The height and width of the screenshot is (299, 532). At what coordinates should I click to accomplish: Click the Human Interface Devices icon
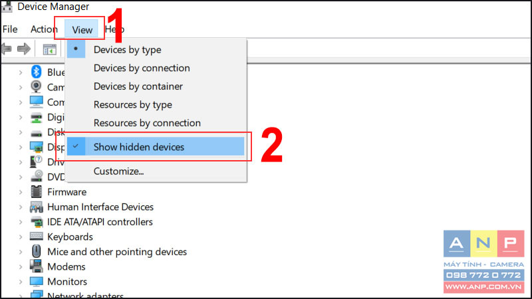click(x=36, y=207)
